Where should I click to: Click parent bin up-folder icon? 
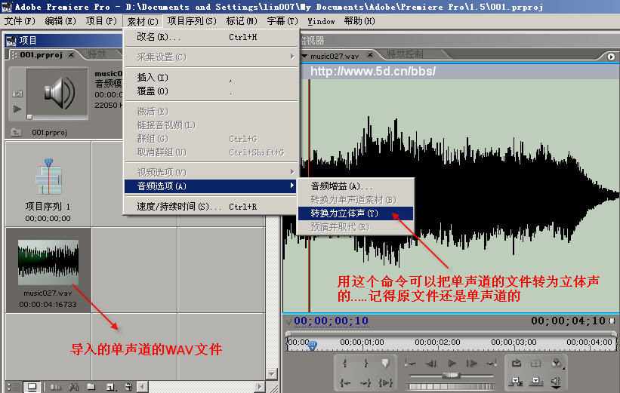(x=16, y=132)
